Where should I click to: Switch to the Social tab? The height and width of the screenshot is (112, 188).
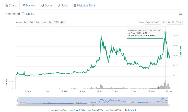pos(47,6)
